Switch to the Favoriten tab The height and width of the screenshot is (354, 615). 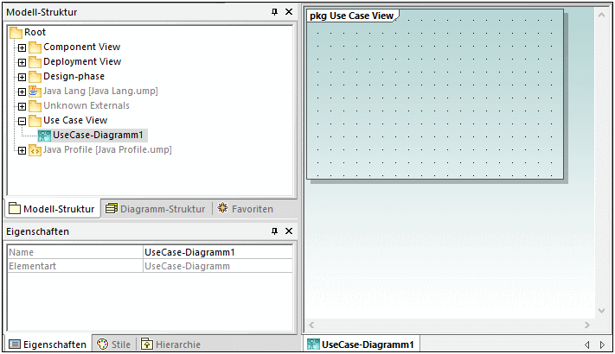(246, 209)
